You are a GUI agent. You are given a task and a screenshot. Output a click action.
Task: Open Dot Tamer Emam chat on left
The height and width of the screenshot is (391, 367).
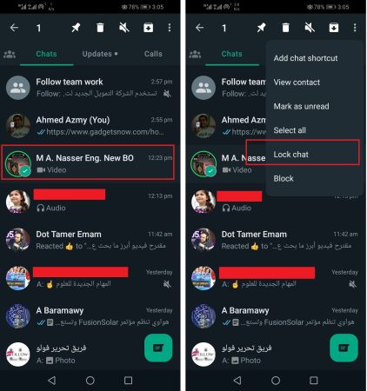pyautogui.click(x=90, y=240)
